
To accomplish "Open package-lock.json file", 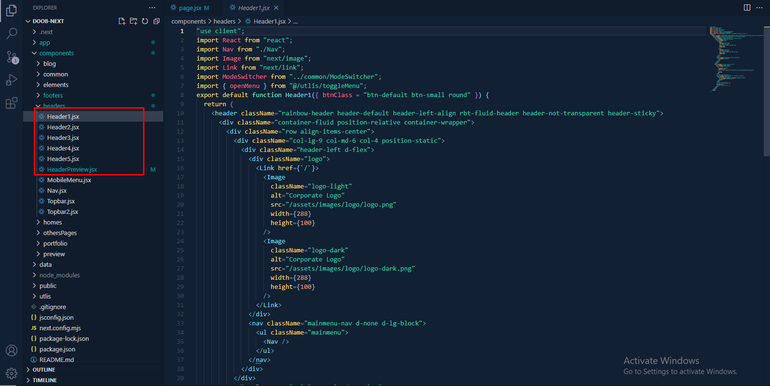I will pos(93,338).
